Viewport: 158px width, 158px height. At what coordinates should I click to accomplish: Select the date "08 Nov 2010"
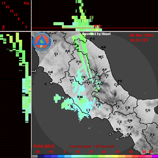[141, 35]
